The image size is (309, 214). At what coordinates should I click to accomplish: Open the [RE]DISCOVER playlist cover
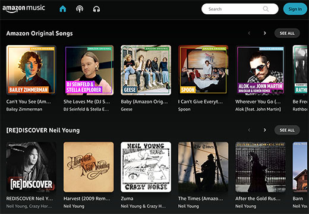pos(31,167)
